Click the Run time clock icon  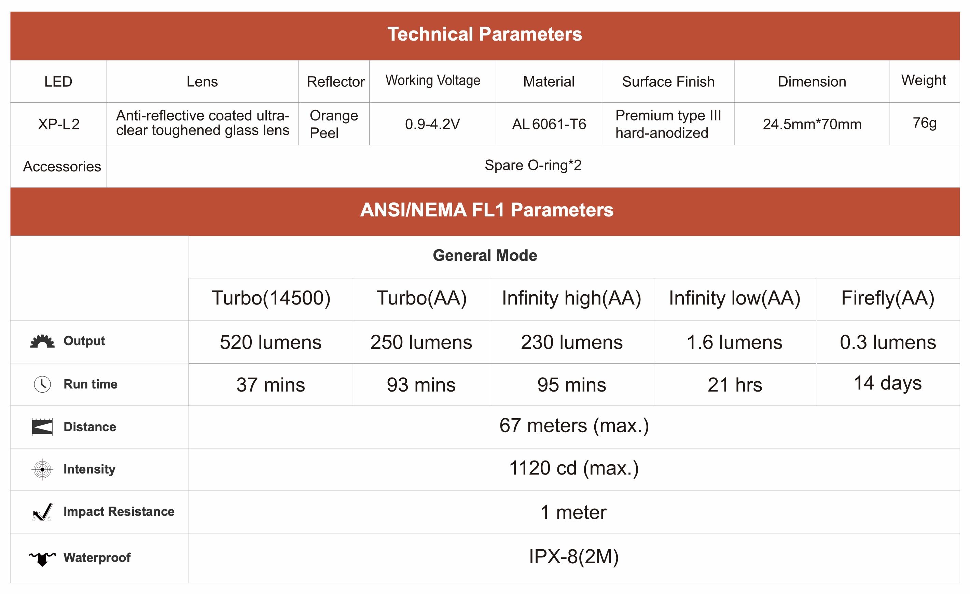(x=42, y=384)
